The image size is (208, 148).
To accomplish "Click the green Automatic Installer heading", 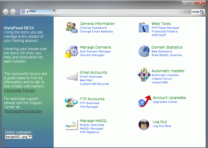I will tap(168, 71).
